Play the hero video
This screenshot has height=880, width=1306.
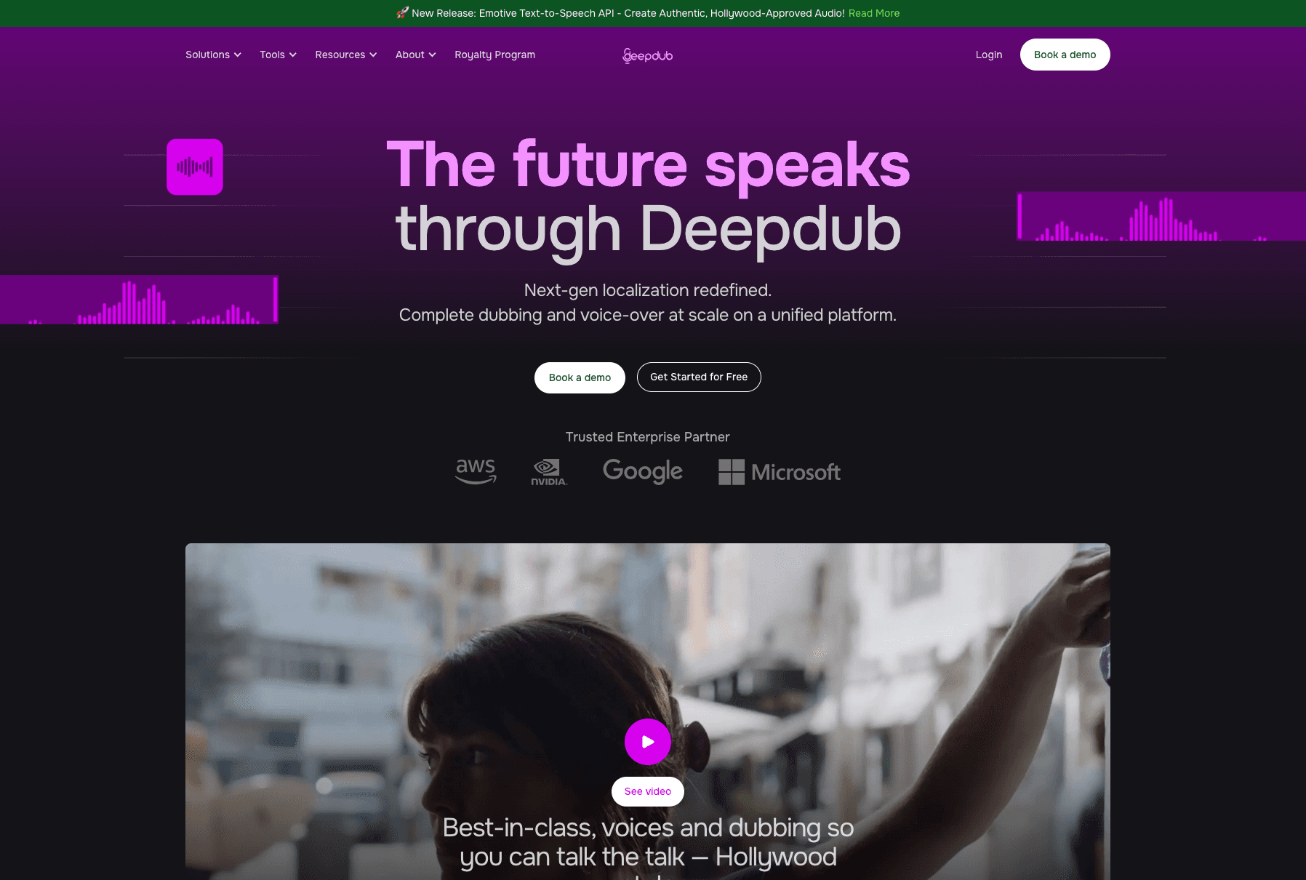point(648,742)
